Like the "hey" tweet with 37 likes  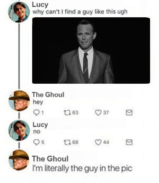[98, 113]
